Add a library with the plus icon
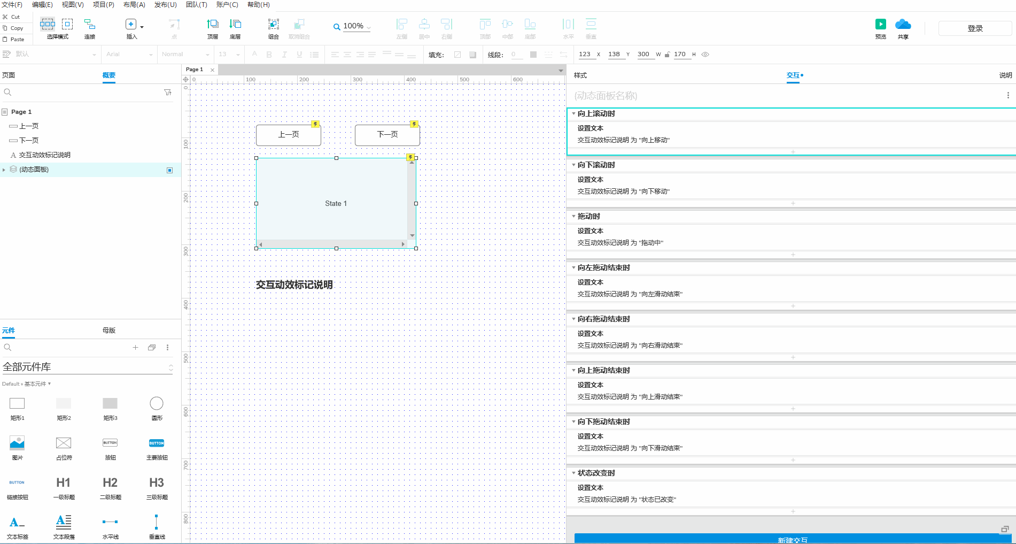Viewport: 1016px width, 544px height. point(135,347)
